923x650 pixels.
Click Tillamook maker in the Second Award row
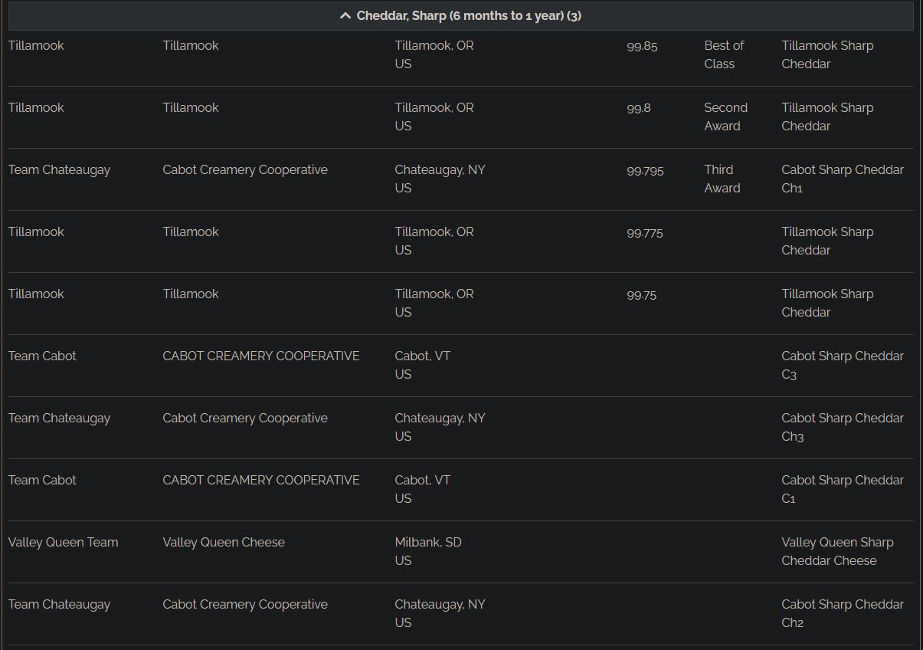tap(36, 107)
